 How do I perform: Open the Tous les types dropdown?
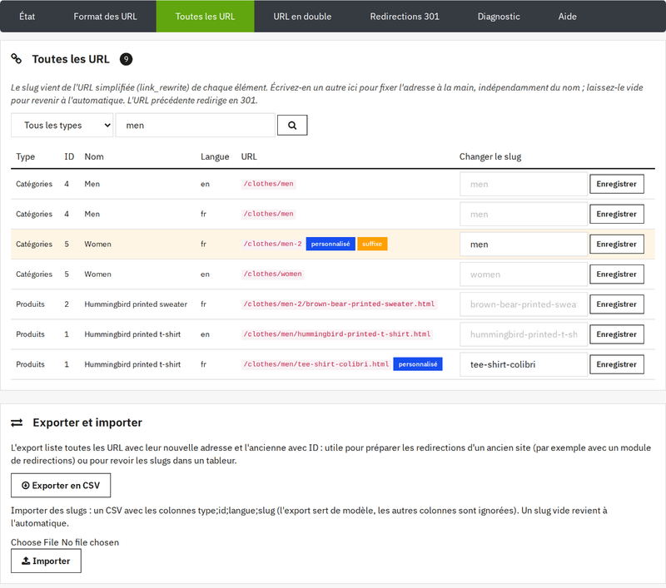62,125
